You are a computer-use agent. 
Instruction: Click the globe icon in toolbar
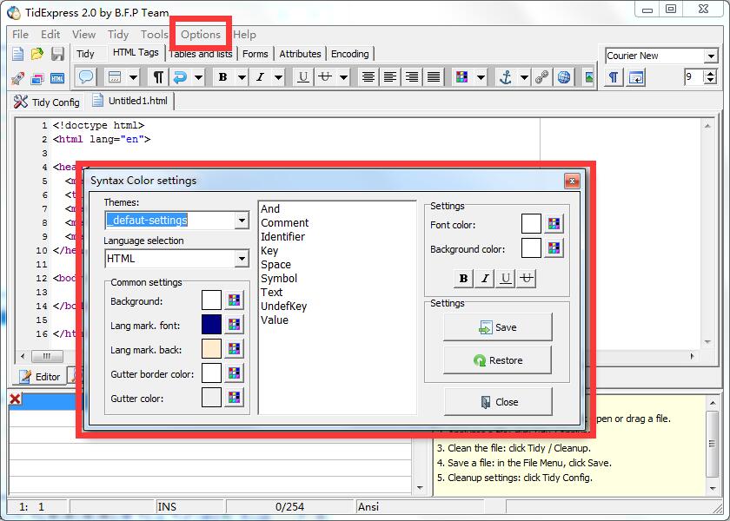(564, 76)
